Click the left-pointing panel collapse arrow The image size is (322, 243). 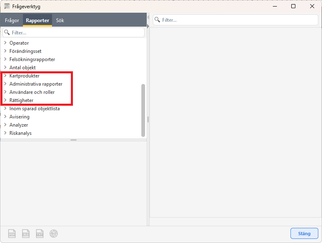pos(148,17)
